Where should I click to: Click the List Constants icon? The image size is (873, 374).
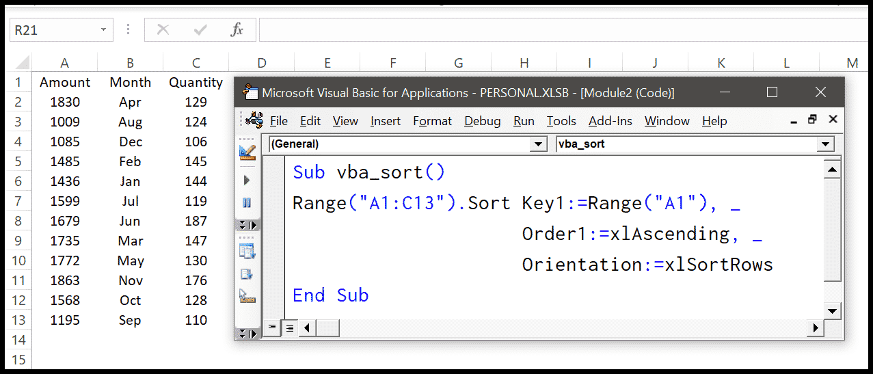click(247, 274)
